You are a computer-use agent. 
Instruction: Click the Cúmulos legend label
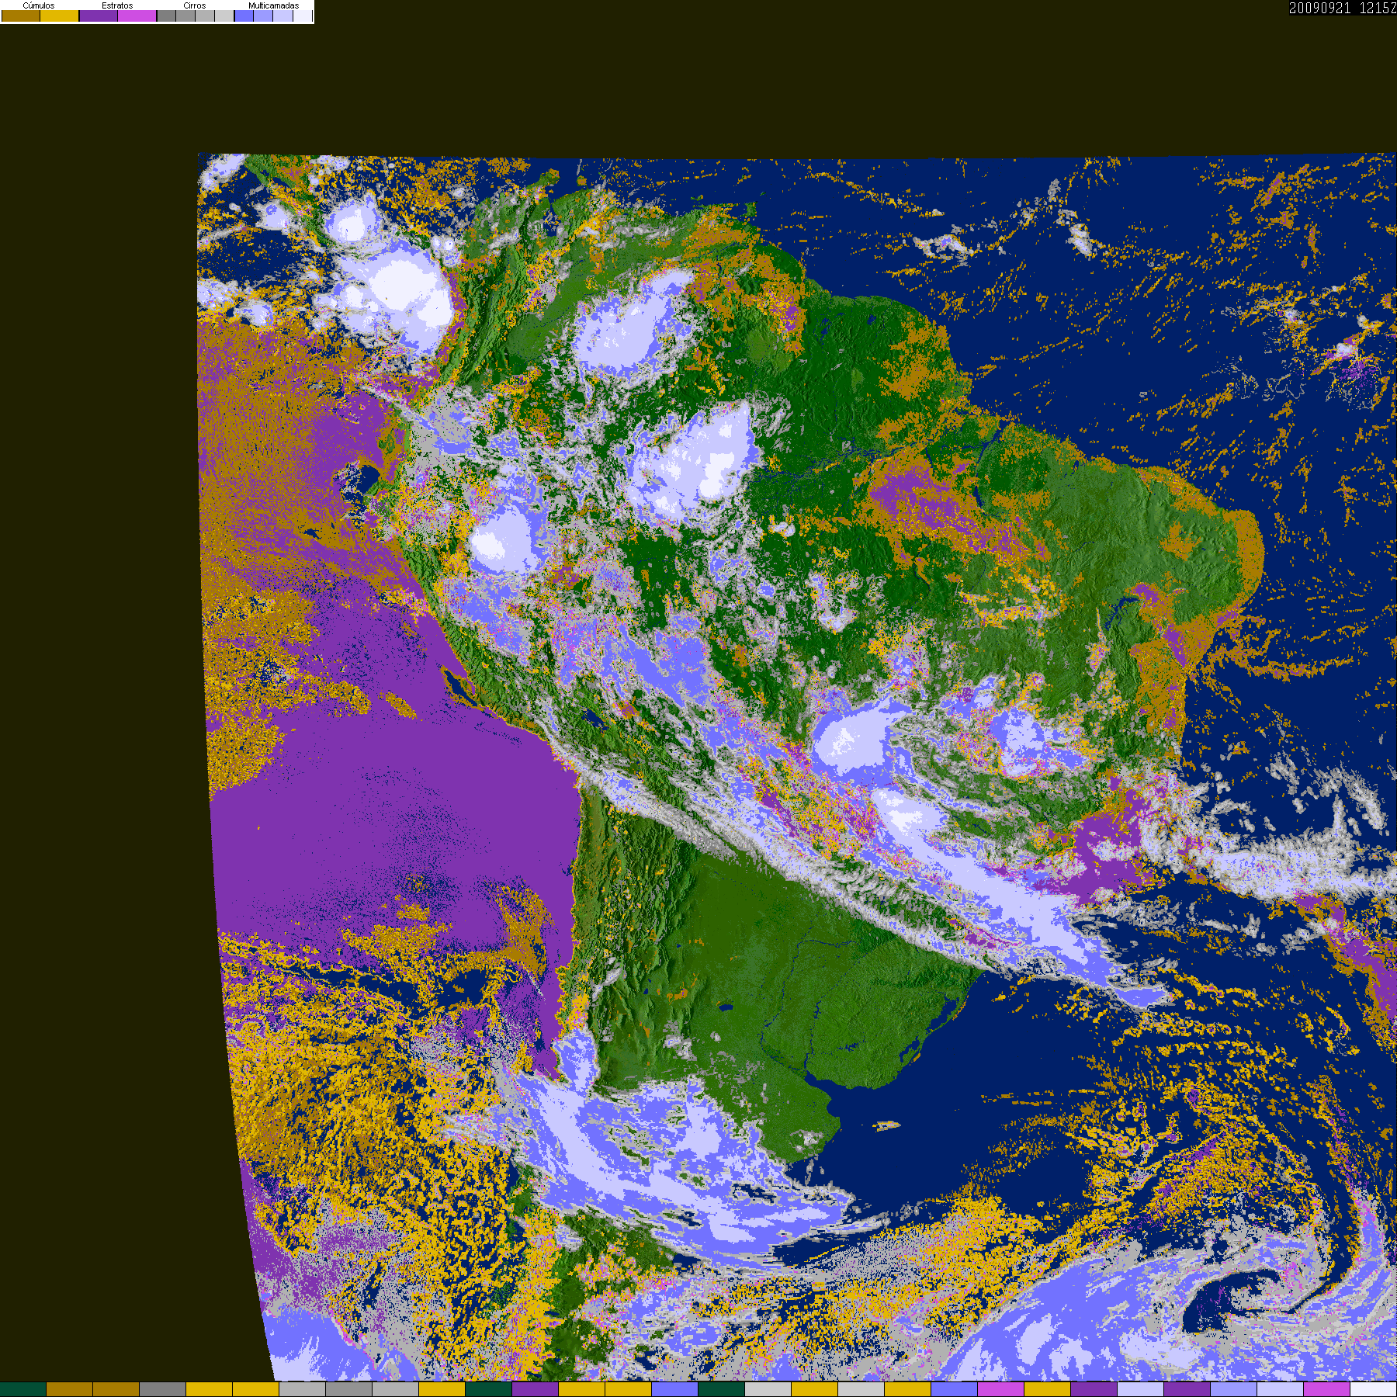(x=39, y=5)
